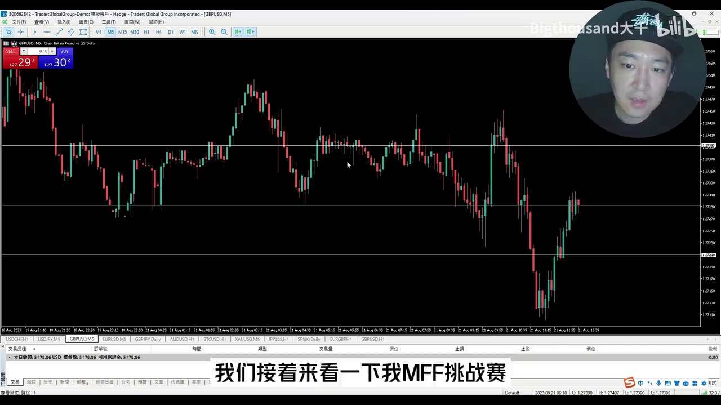This screenshot has width=721, height=405.
Task: Switch timeframe to H1
Action: (146, 32)
